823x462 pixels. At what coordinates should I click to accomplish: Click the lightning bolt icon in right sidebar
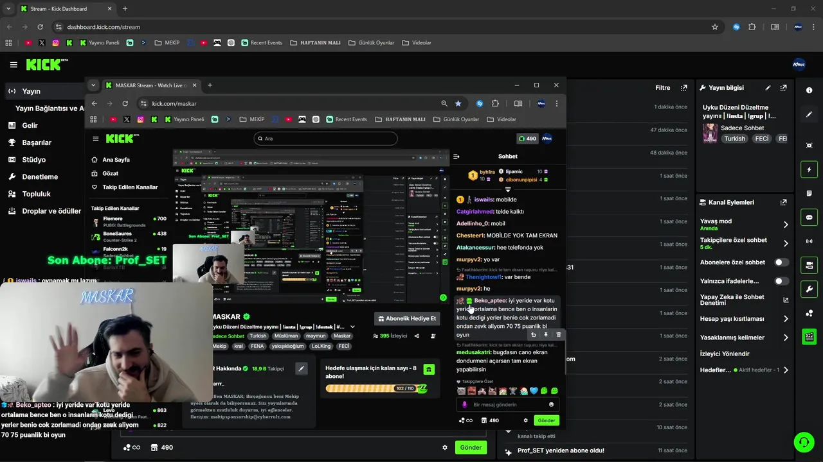pyautogui.click(x=809, y=169)
